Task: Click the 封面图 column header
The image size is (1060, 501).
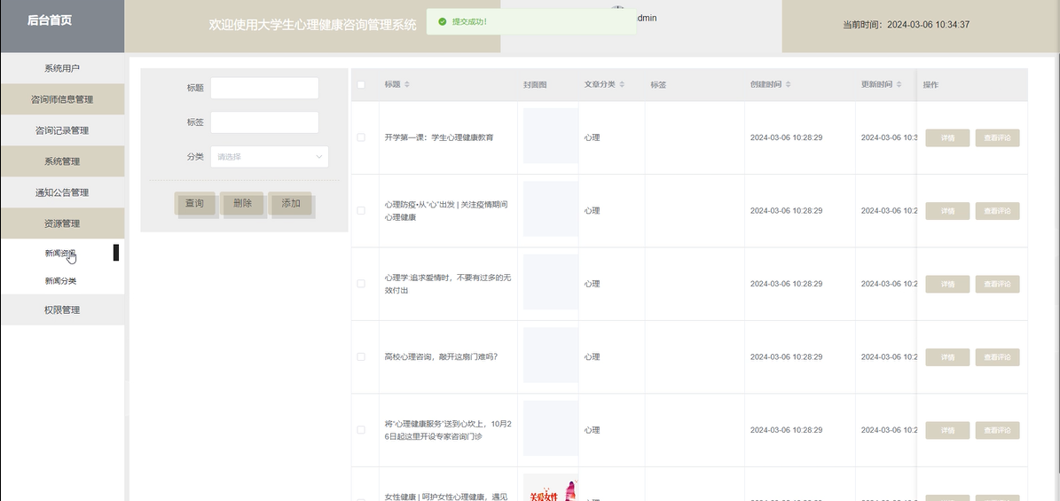Action: pyautogui.click(x=535, y=84)
